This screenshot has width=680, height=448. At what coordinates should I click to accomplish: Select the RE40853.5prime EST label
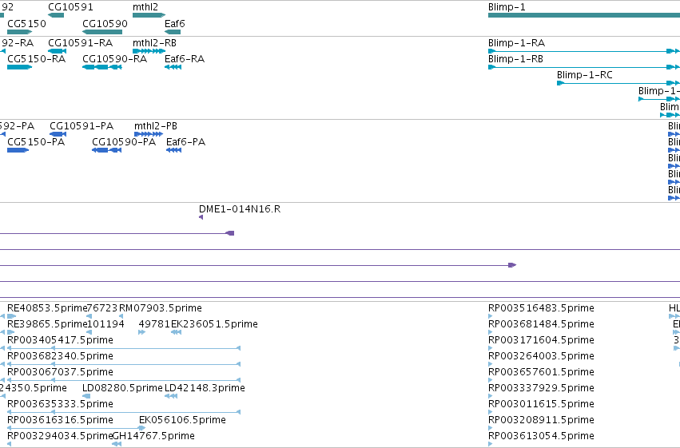48,308
